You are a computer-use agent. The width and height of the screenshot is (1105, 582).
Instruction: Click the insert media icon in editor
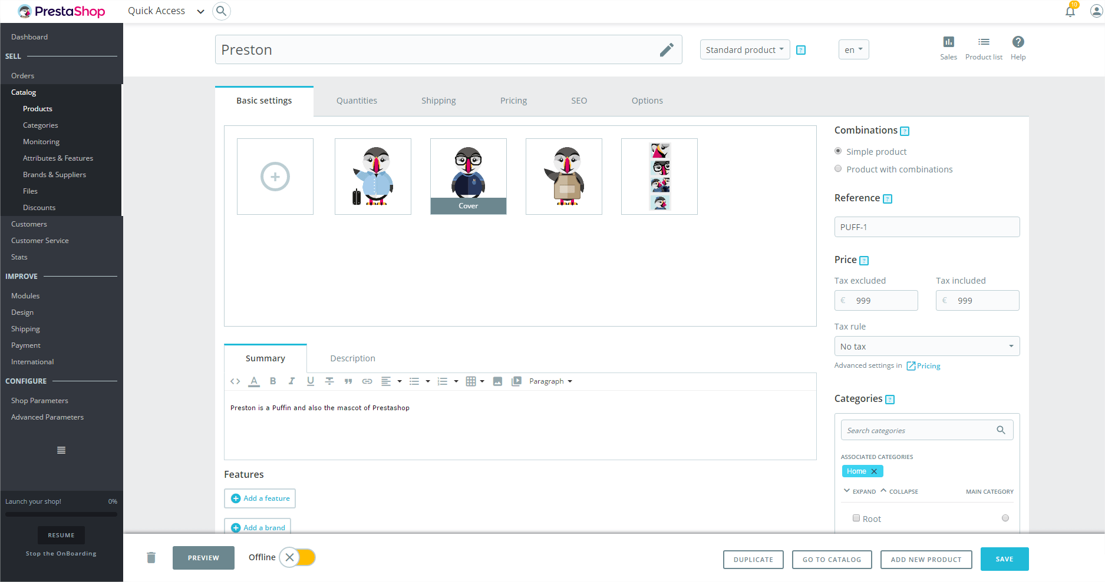(x=516, y=381)
